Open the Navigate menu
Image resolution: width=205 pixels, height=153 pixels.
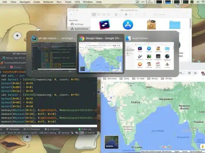[25, 2]
